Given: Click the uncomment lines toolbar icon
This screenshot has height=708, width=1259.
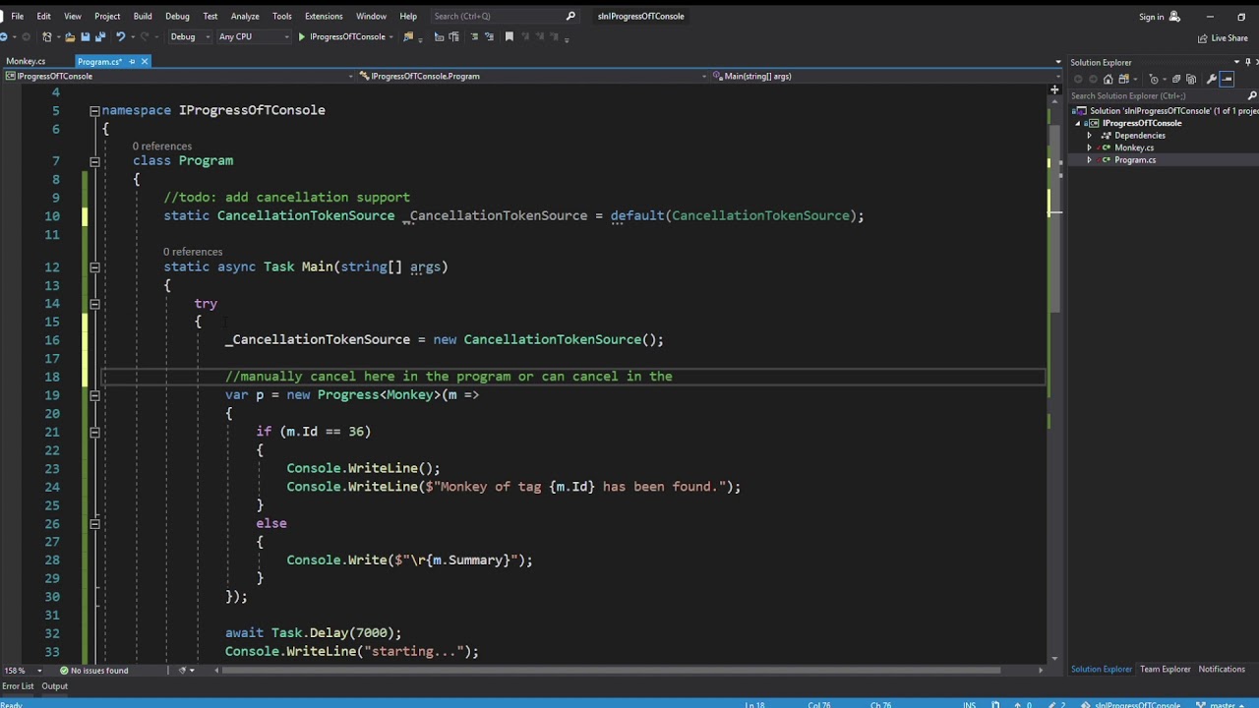Looking at the screenshot, I should click(489, 36).
